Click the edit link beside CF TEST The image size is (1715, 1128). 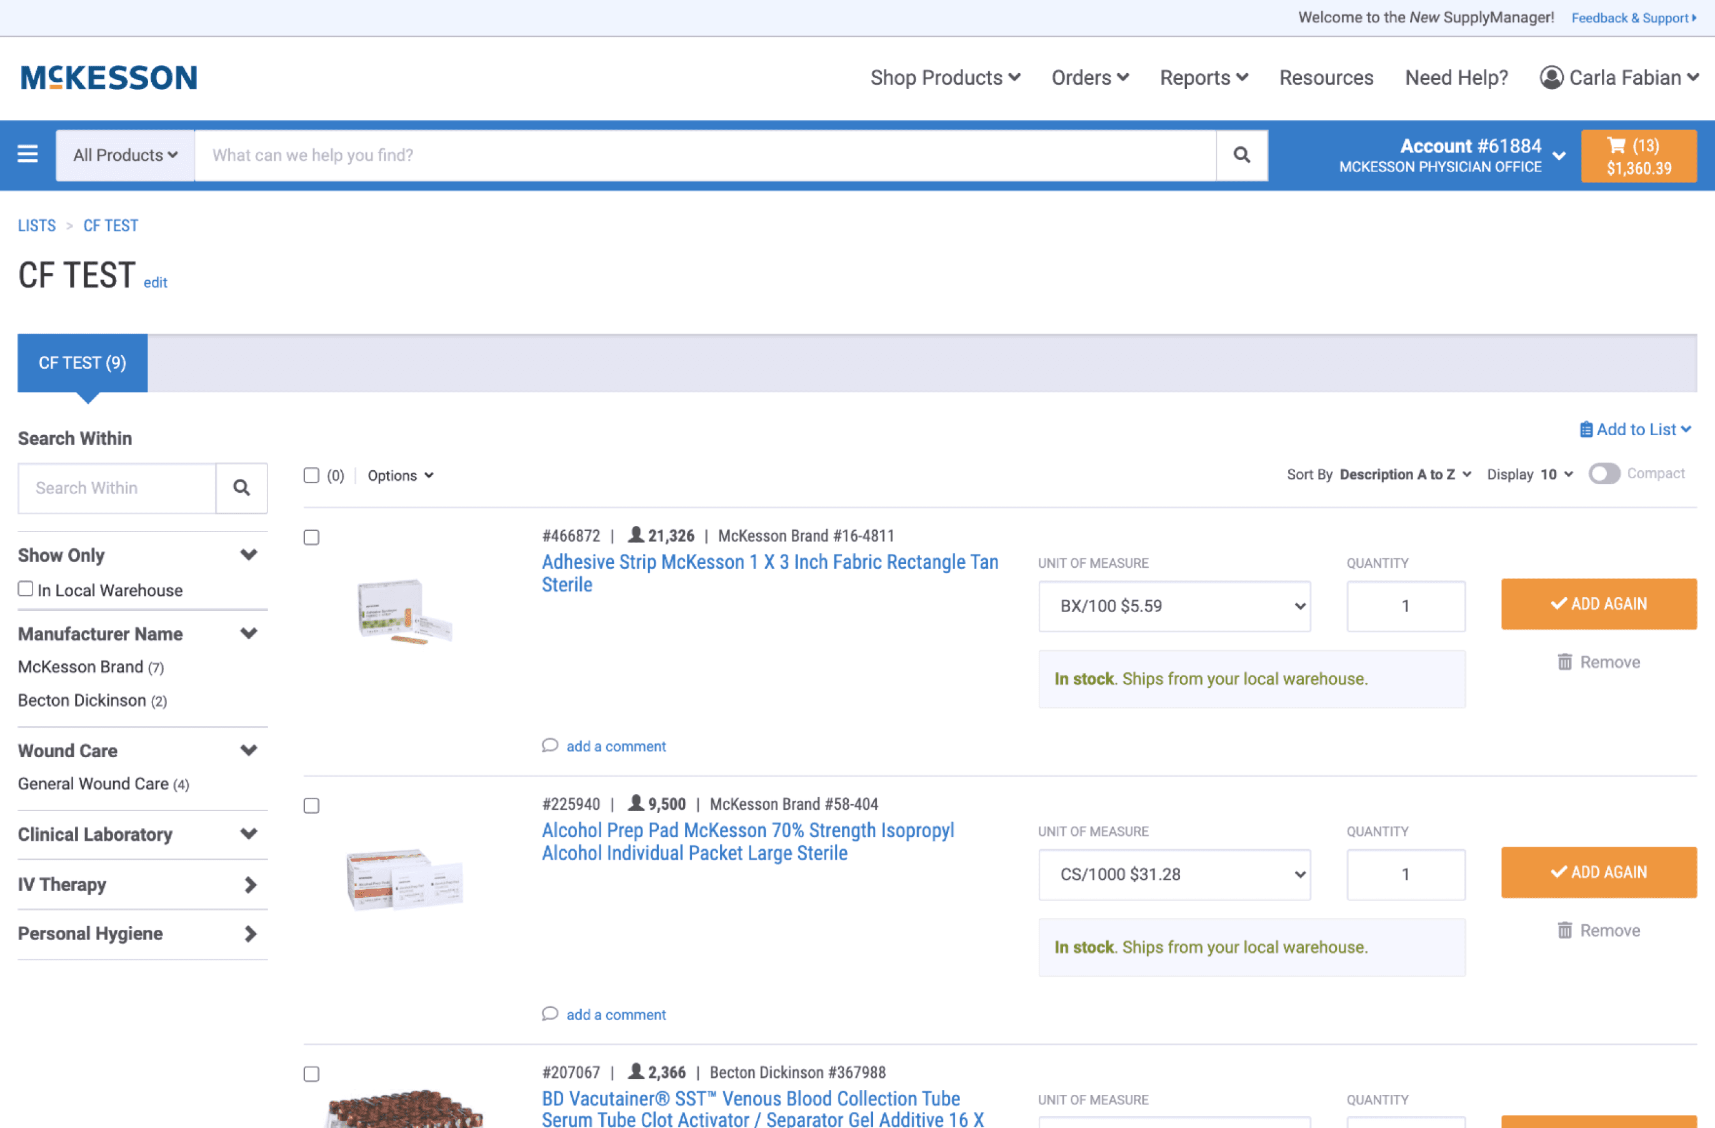tap(155, 283)
